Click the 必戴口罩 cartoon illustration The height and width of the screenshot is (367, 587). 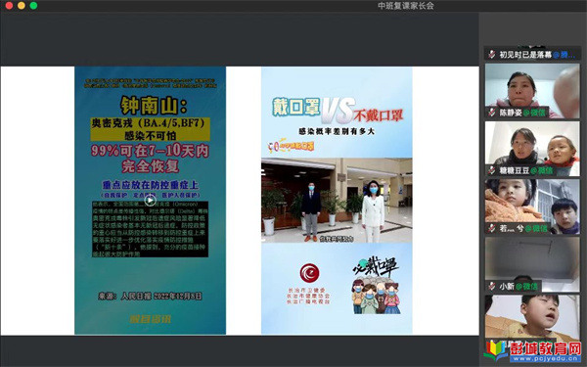pos(376,286)
